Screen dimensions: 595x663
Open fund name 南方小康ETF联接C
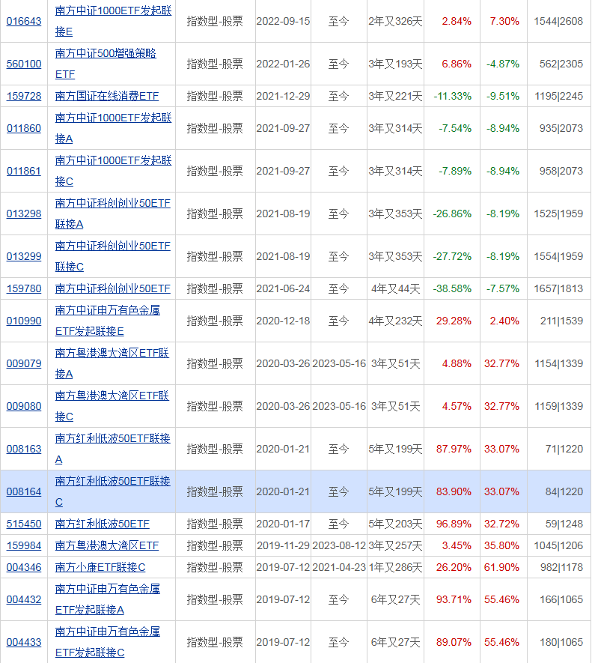100,567
